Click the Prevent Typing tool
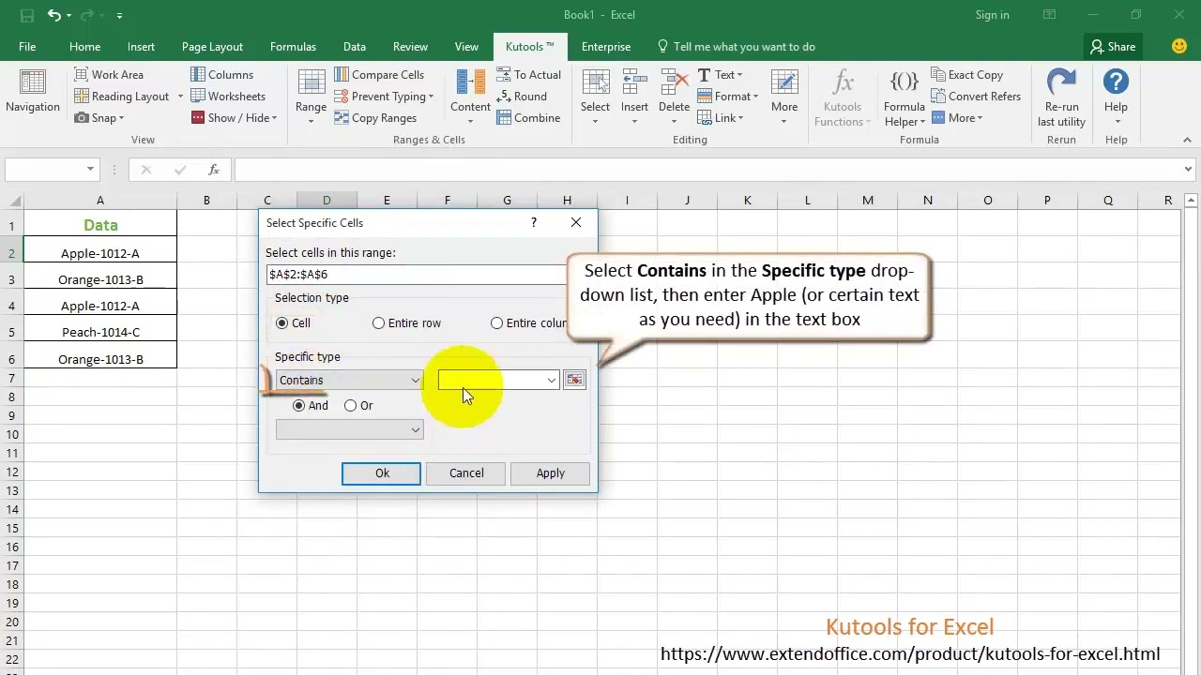1201x675 pixels. 384,97
